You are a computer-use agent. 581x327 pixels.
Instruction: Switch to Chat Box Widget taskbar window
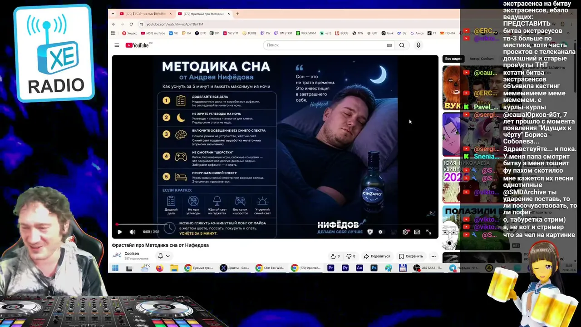pos(270,268)
